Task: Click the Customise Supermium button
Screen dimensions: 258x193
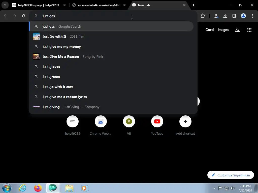Action: (x=231, y=175)
